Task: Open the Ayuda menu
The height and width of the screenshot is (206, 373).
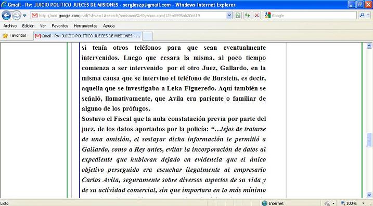Action: (109, 26)
